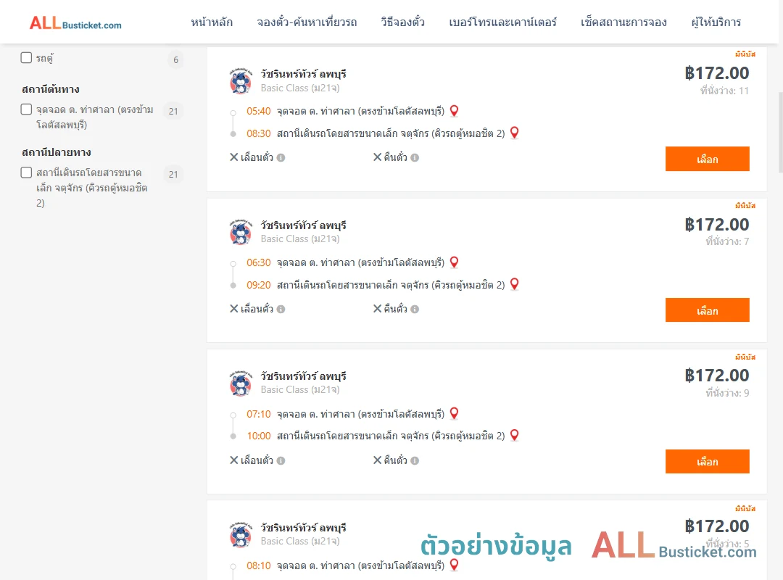Image resolution: width=783 pixels, height=580 pixels.
Task: Select the 07:10 trip with เลือก button
Action: coord(707,462)
